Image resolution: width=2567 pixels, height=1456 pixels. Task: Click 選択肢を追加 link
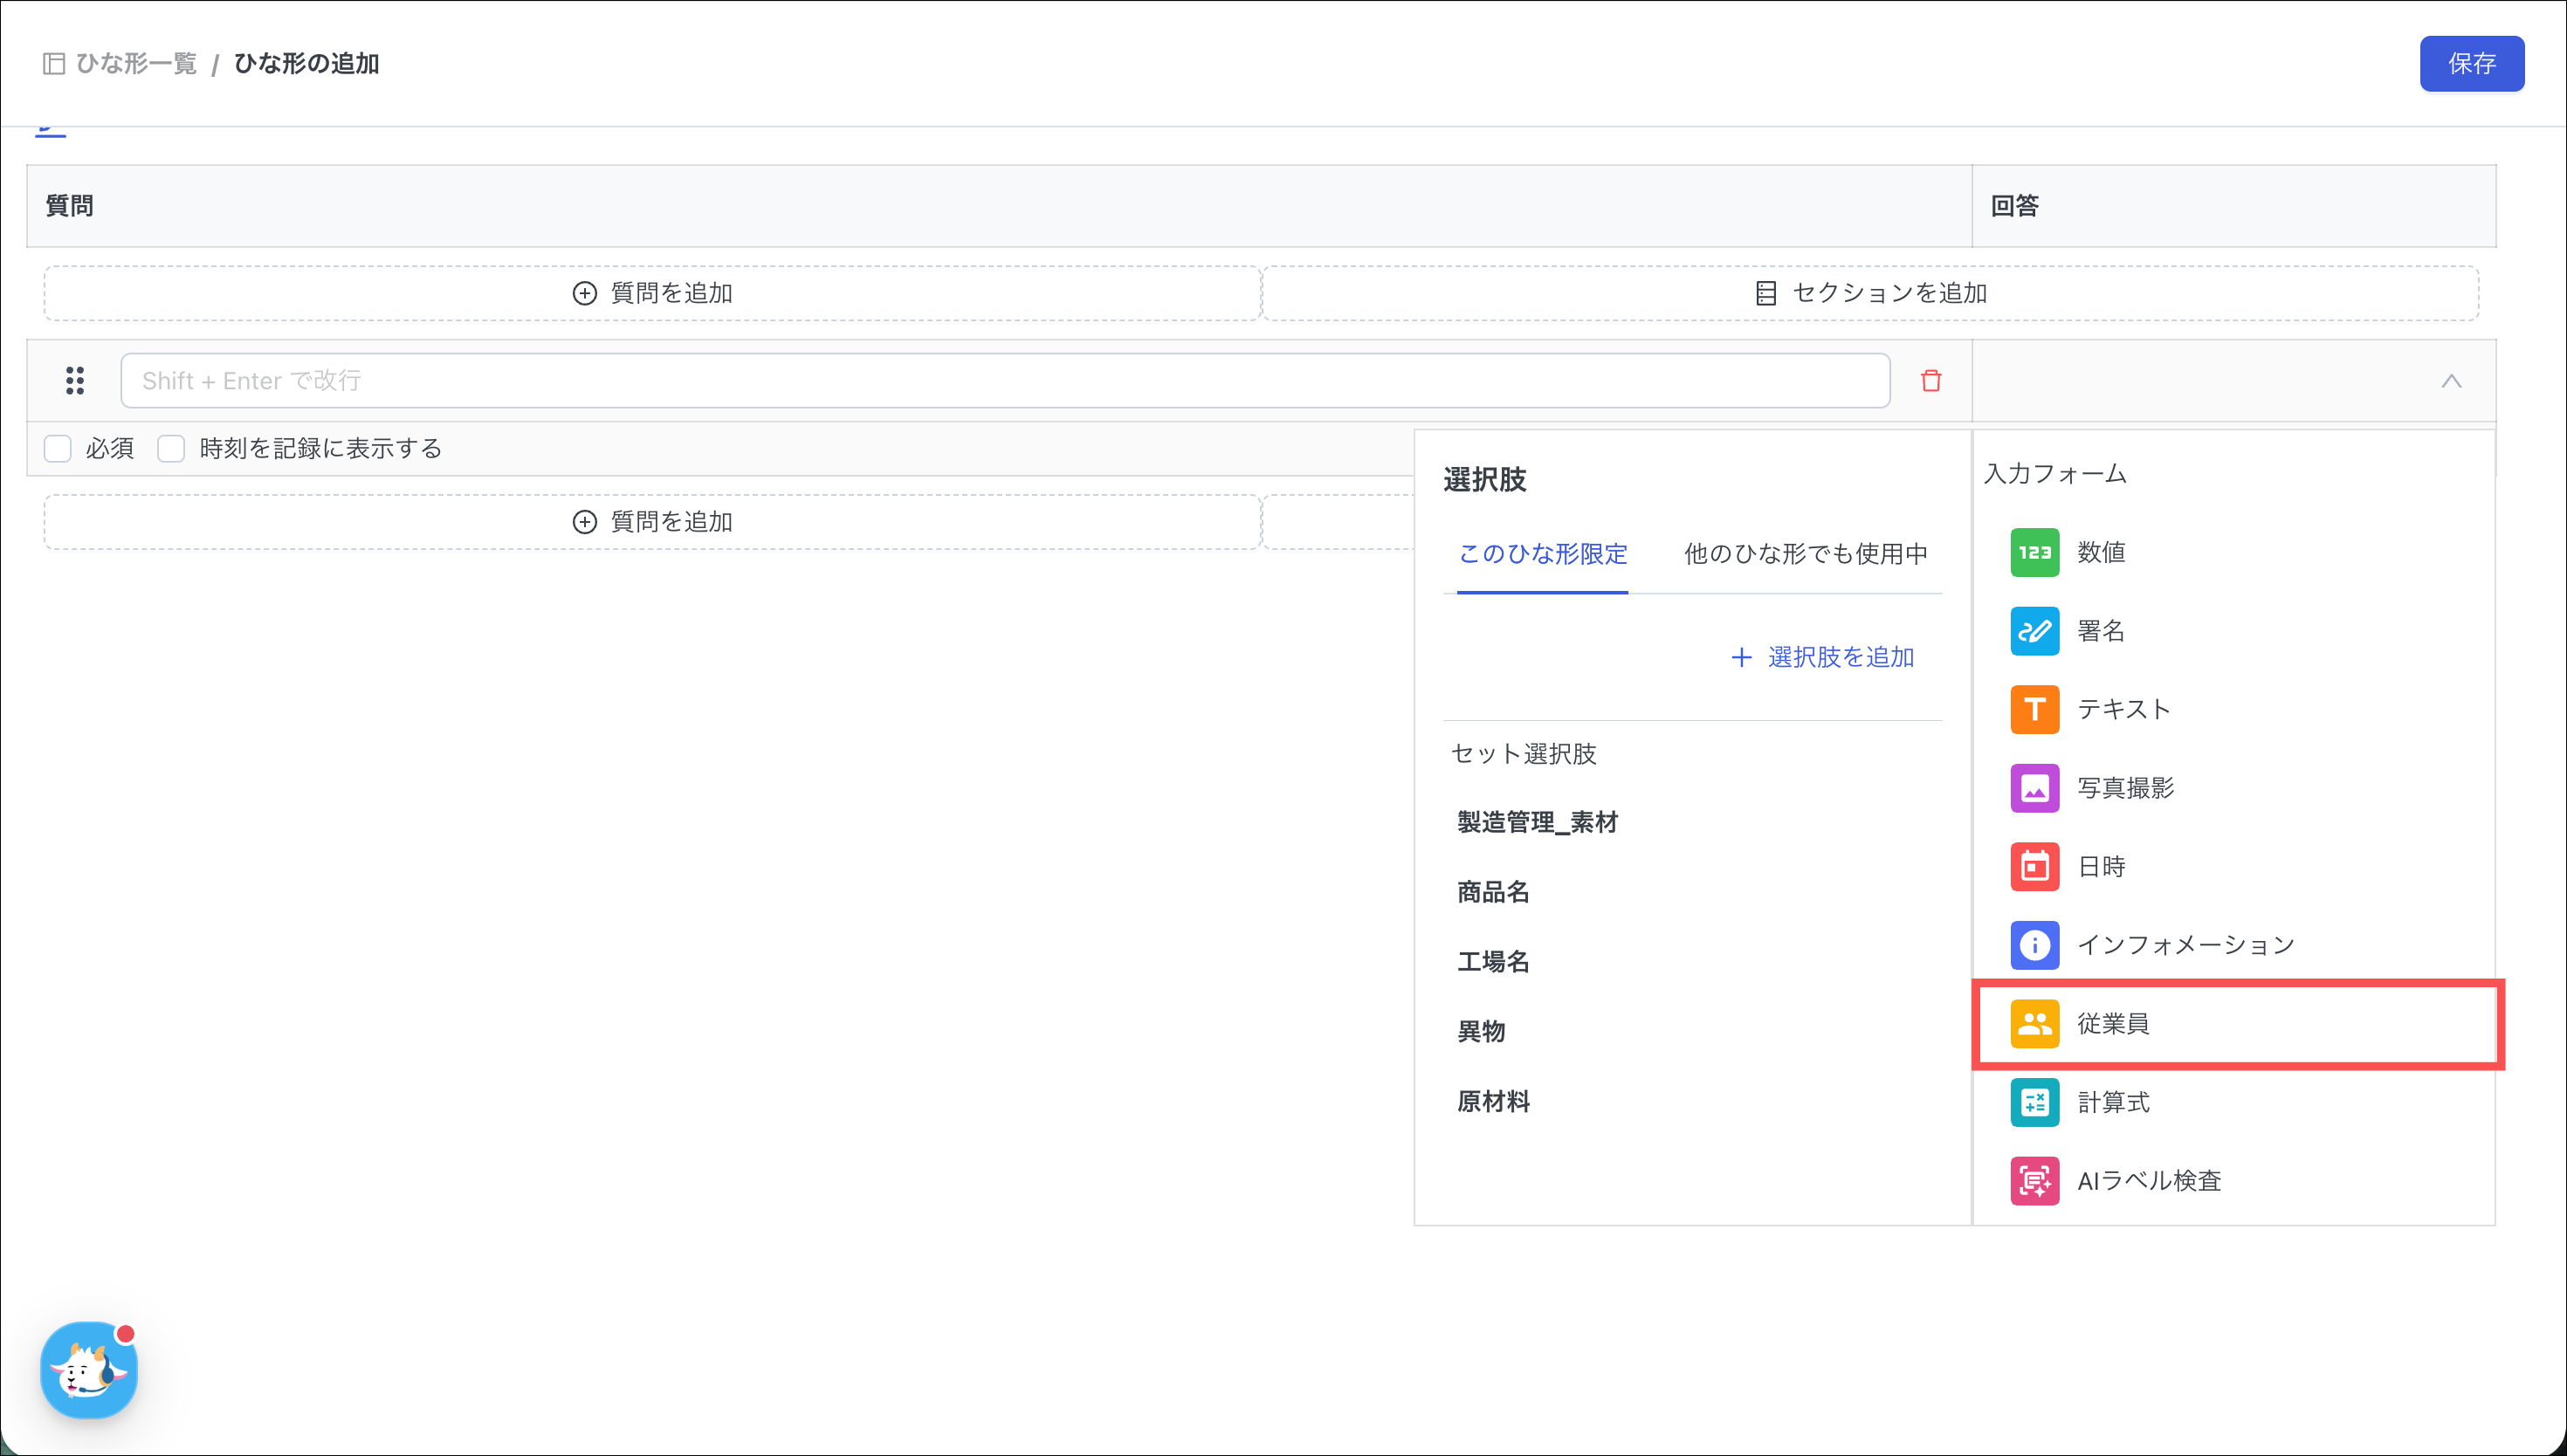1822,657
